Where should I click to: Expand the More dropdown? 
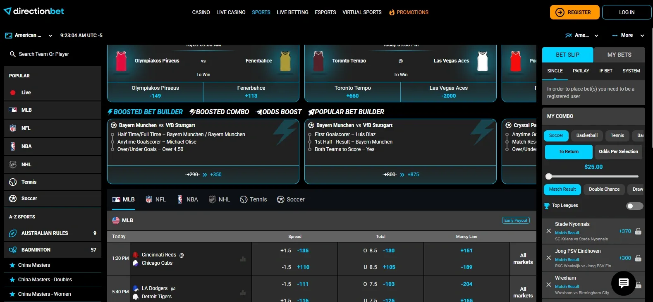tap(628, 36)
